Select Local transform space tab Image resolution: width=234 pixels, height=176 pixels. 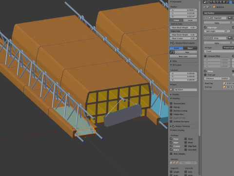click(190, 20)
